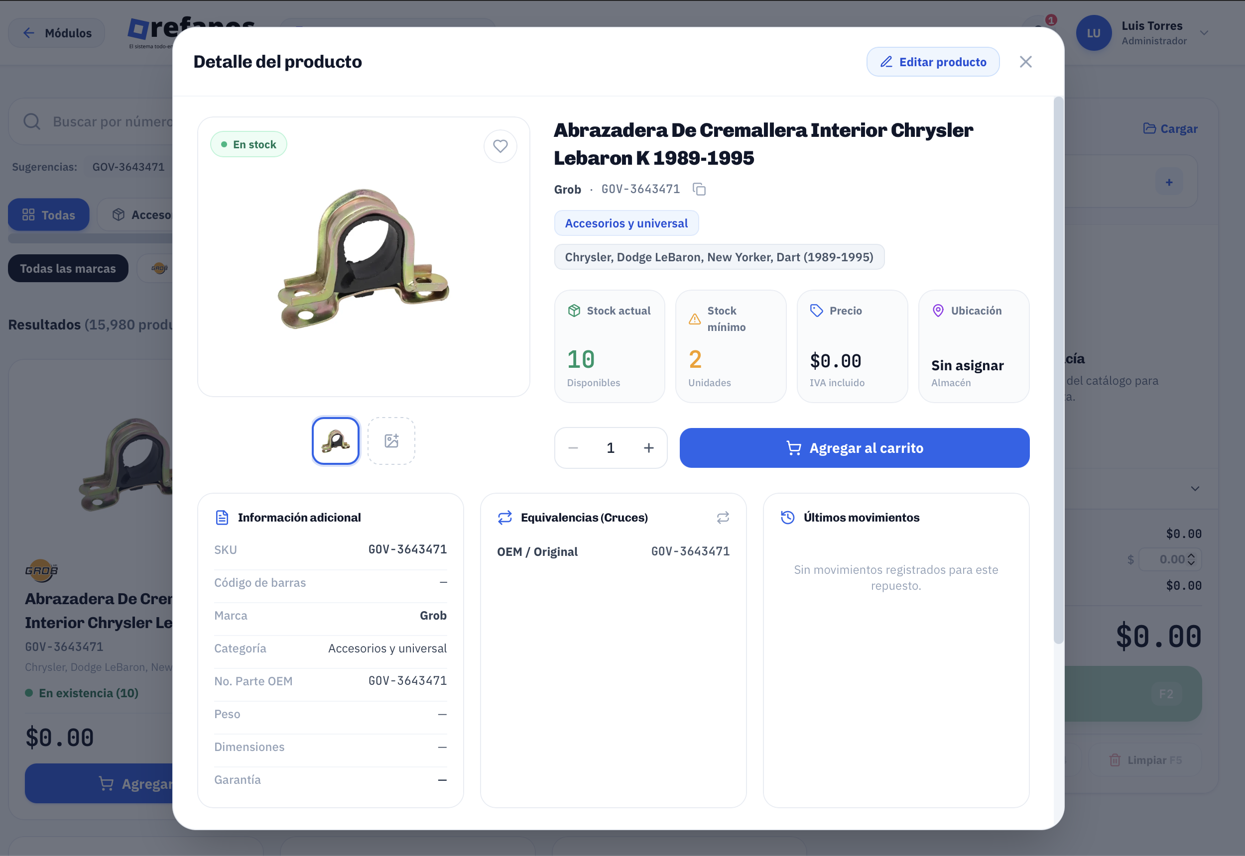Click the En existencia (10) label on product card
This screenshot has height=856, width=1245.
click(88, 693)
